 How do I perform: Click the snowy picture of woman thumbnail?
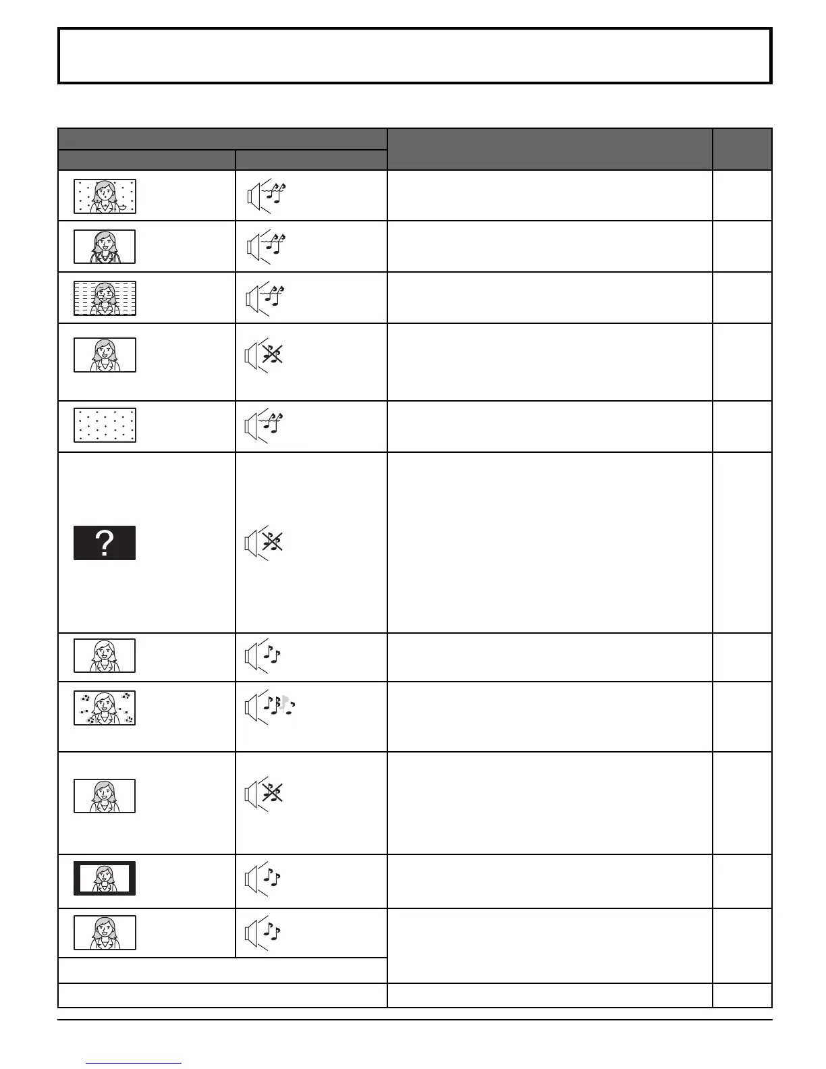pyautogui.click(x=105, y=196)
